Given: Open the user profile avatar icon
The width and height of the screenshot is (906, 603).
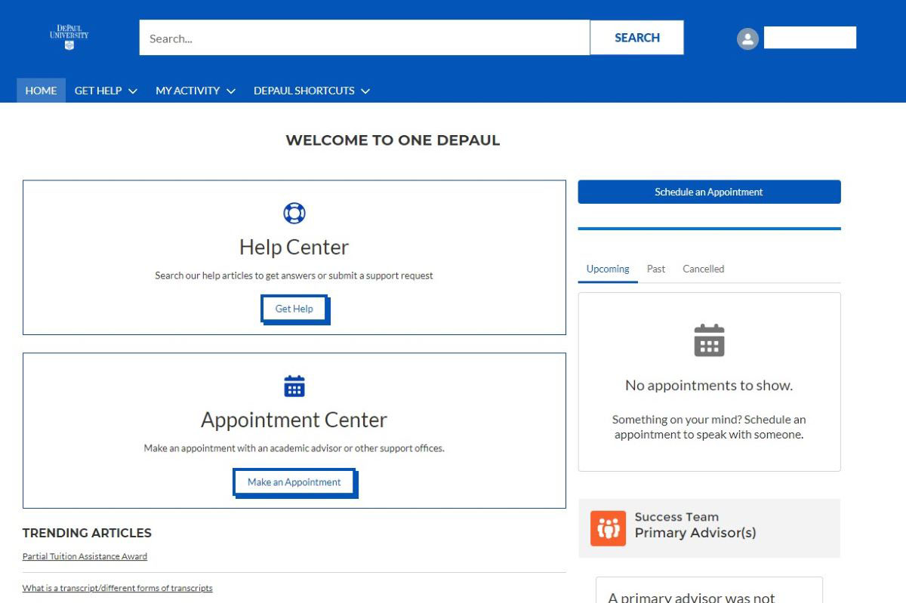Looking at the screenshot, I should [x=747, y=38].
